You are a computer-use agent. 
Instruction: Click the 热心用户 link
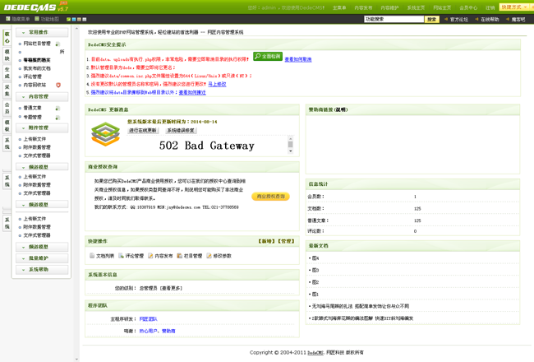click(148, 331)
